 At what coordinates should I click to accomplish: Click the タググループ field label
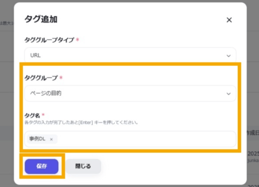coord(41,78)
